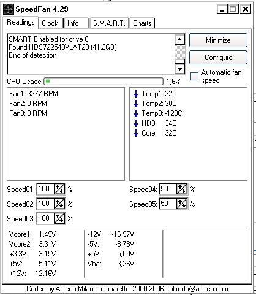Click the 'SMART Enabled for drive 0' log line
Image resolution: width=256 pixels, height=295 pixels.
click(48, 39)
